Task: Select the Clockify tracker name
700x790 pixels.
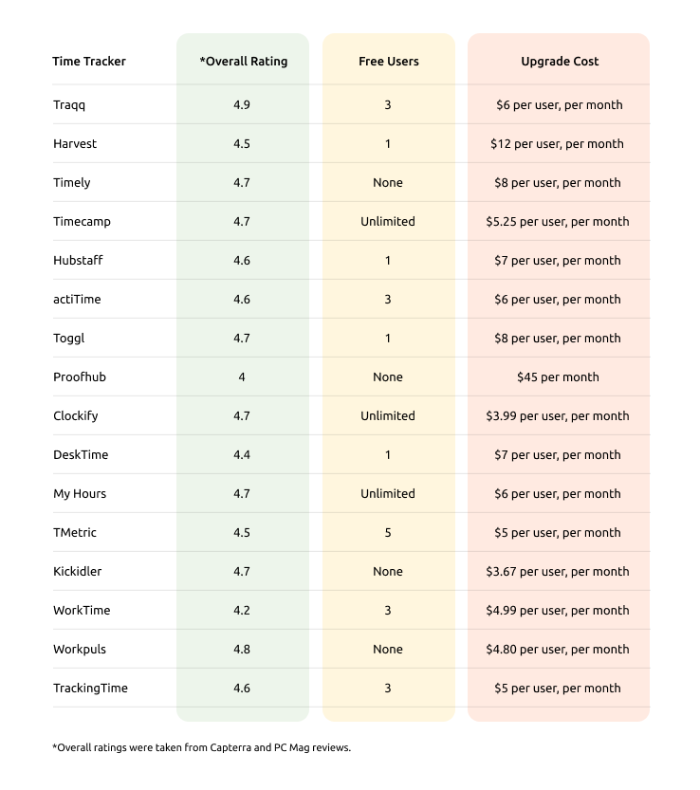Action: (76, 415)
